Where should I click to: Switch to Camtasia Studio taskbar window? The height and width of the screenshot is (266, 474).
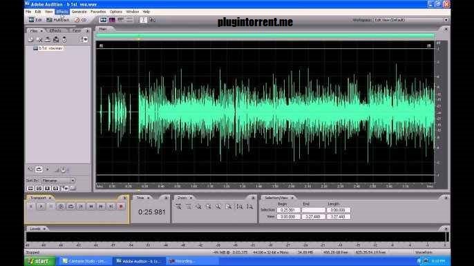coord(86,261)
